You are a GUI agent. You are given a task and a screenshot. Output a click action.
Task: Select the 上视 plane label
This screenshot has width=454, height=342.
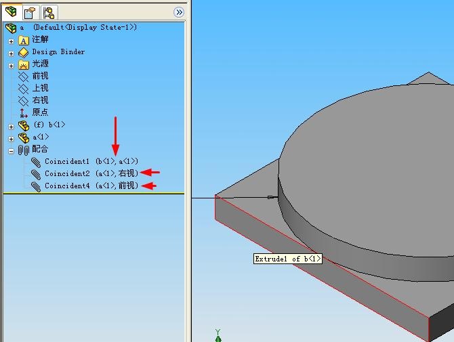click(x=40, y=88)
